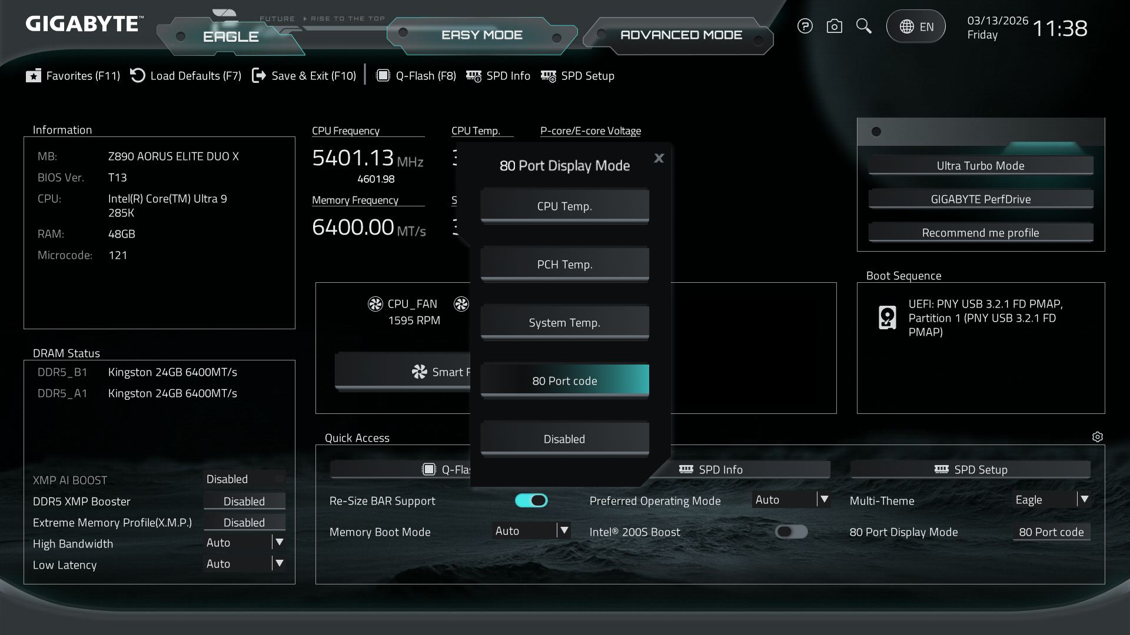Open the search magnifier icon
Screen dimensions: 1130x635
click(x=863, y=26)
